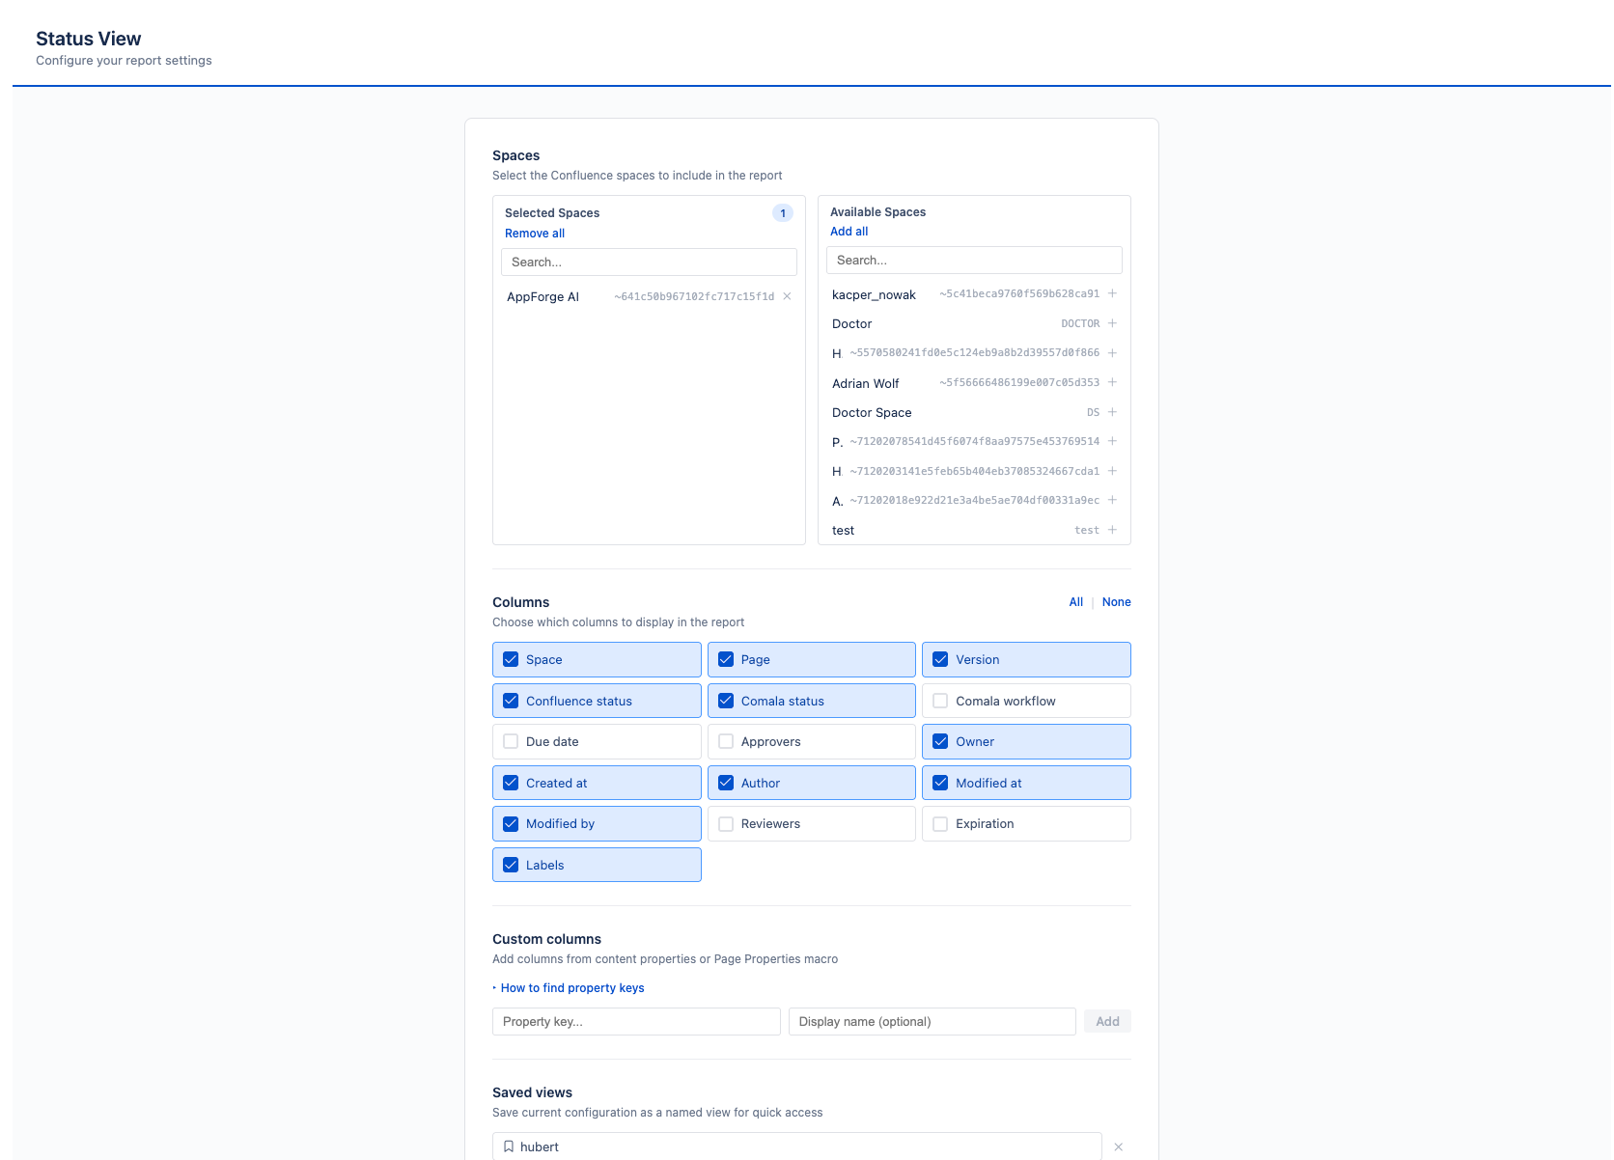Add the A. space using its plus icon
Image resolution: width=1614 pixels, height=1160 pixels.
pyautogui.click(x=1113, y=500)
